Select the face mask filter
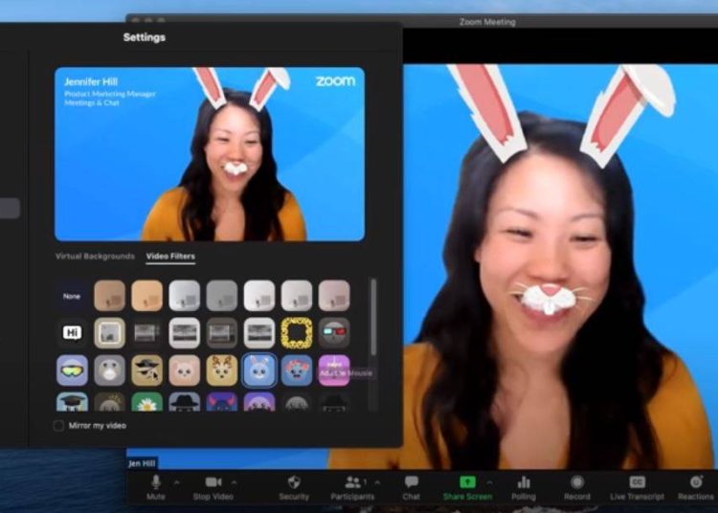The width and height of the screenshot is (718, 513). click(x=109, y=369)
